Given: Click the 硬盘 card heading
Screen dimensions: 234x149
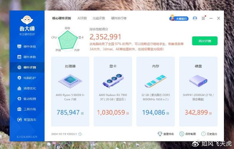Looking at the screenshot, I should [198, 66].
